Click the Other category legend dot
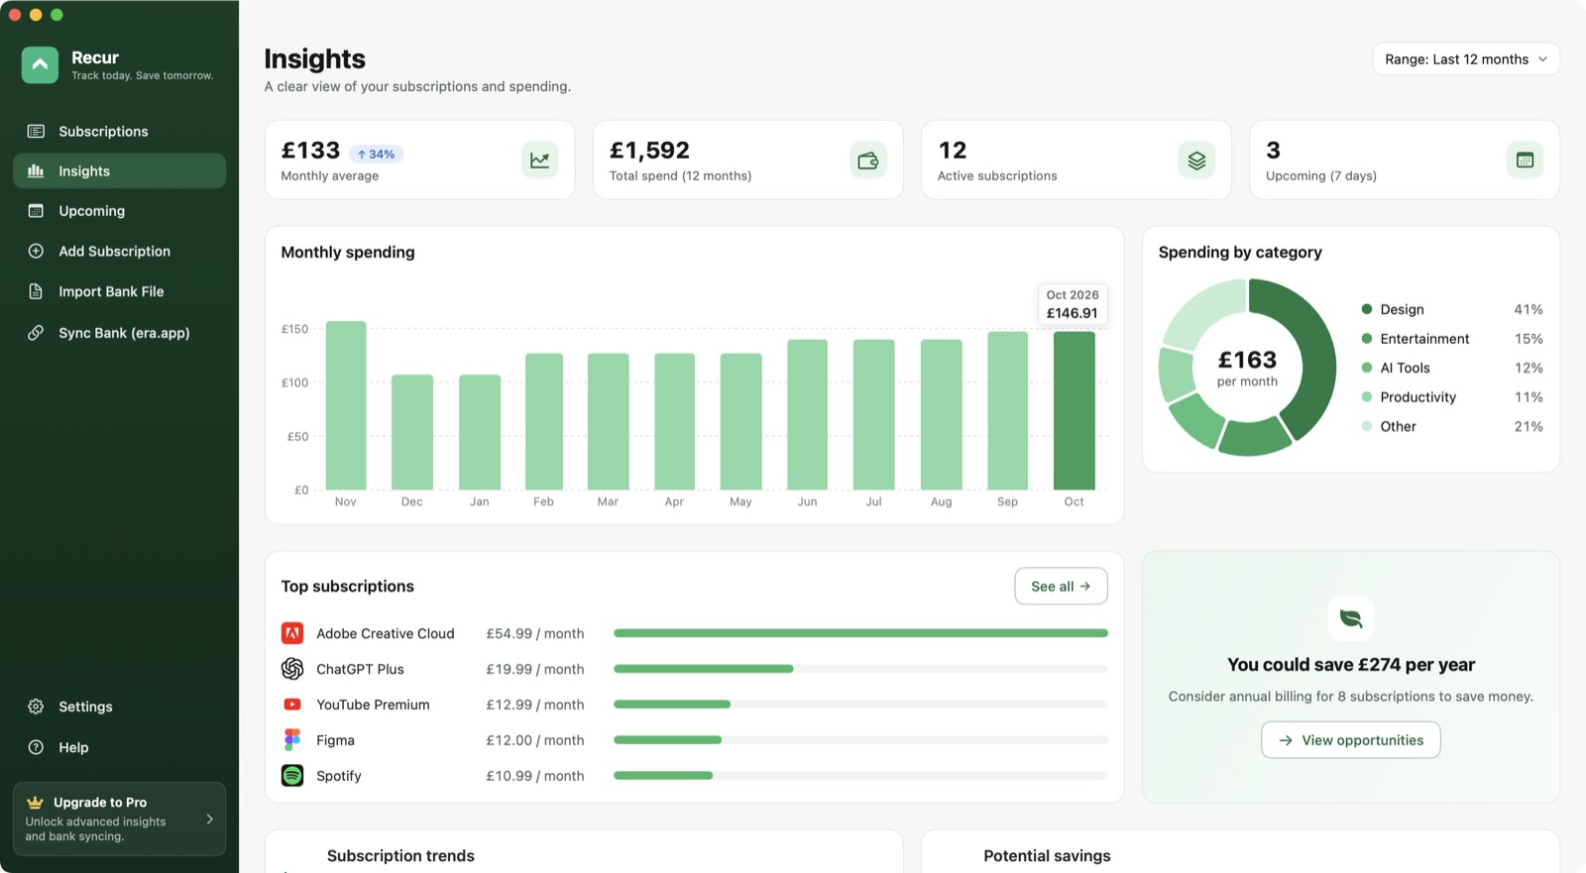 1367,426
